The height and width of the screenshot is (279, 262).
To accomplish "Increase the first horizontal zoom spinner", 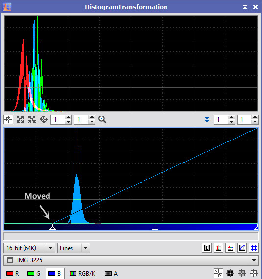I will 68,117.
